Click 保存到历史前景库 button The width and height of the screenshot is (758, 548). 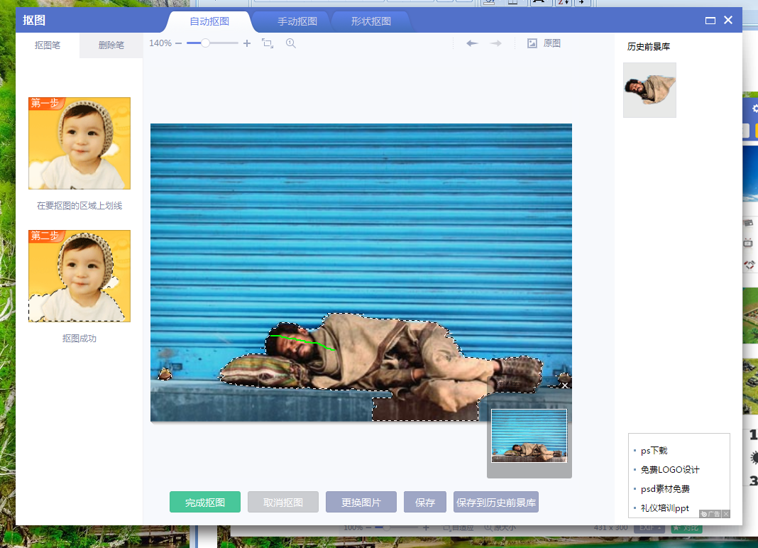coord(495,502)
